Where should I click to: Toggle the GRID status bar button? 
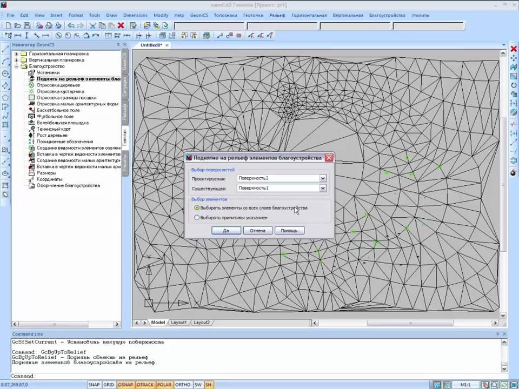click(x=109, y=385)
